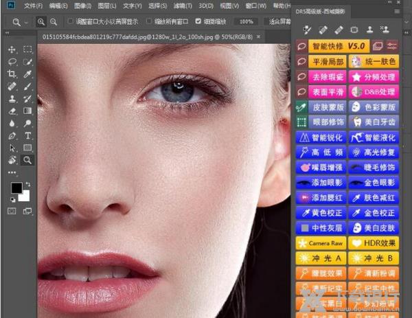Open the zoom tool preset dropdown arrow
Image resolution: width=412 pixels, height=318 pixels.
pyautogui.click(x=27, y=22)
